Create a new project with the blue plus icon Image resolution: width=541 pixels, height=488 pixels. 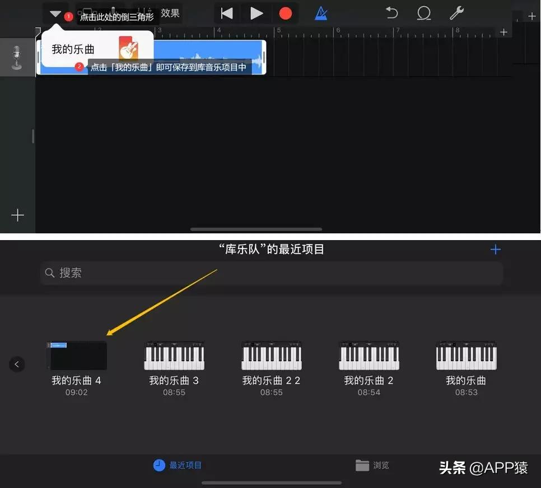pyautogui.click(x=495, y=250)
